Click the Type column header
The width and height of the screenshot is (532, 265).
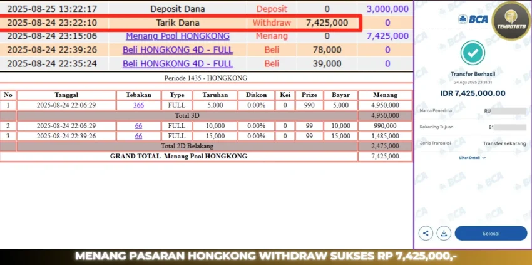pyautogui.click(x=176, y=95)
